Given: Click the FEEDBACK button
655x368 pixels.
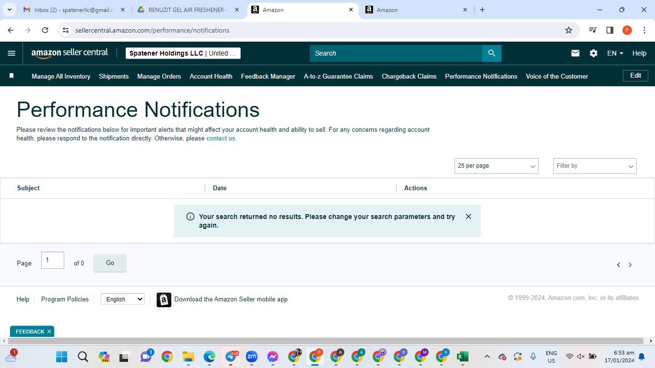Looking at the screenshot, I should click(30, 332).
